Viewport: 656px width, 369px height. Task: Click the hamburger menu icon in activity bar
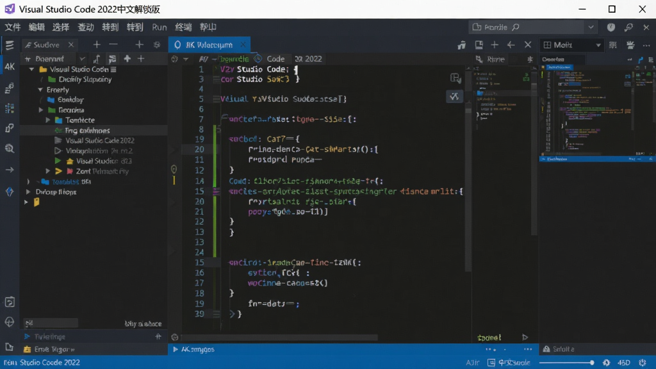point(9,45)
